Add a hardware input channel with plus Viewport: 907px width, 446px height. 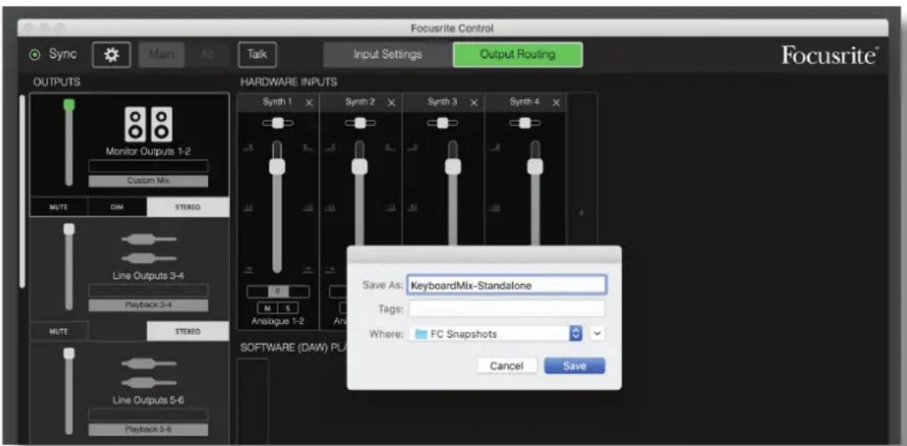[x=581, y=213]
